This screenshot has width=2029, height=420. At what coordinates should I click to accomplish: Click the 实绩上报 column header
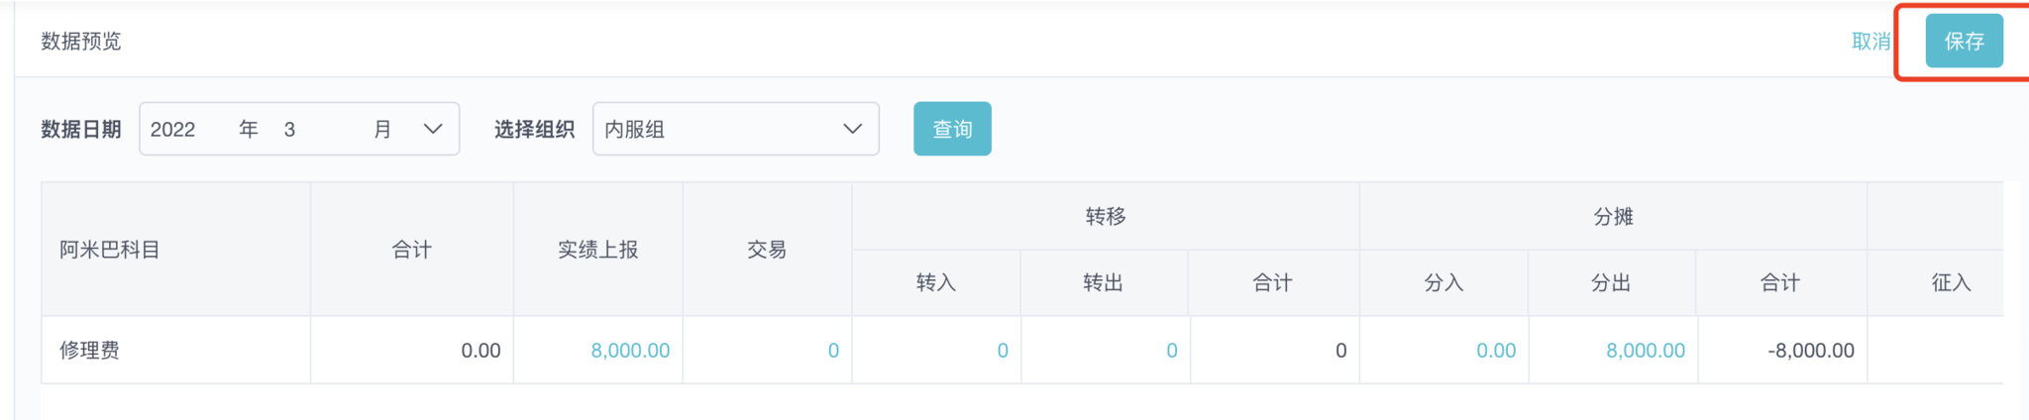(598, 250)
